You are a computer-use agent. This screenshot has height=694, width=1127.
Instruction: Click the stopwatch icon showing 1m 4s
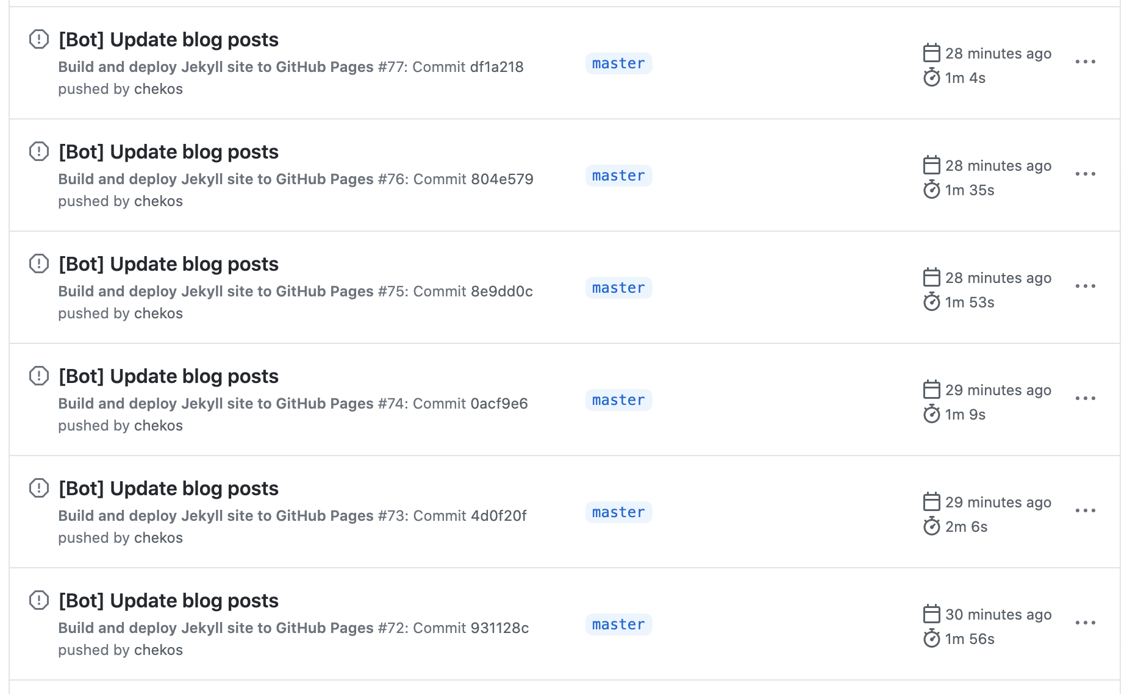click(931, 77)
